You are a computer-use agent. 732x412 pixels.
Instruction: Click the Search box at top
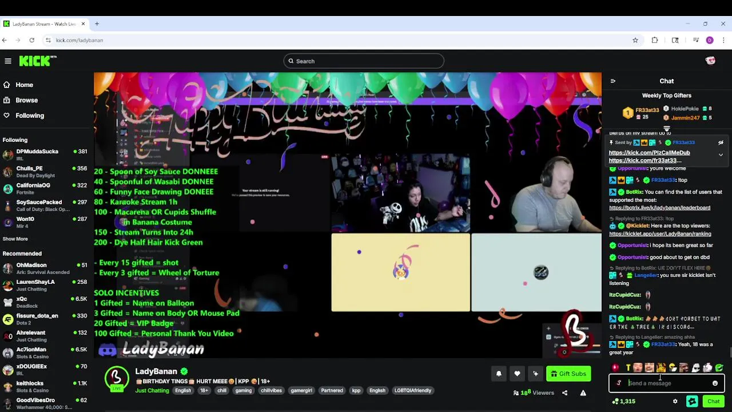[x=364, y=61]
